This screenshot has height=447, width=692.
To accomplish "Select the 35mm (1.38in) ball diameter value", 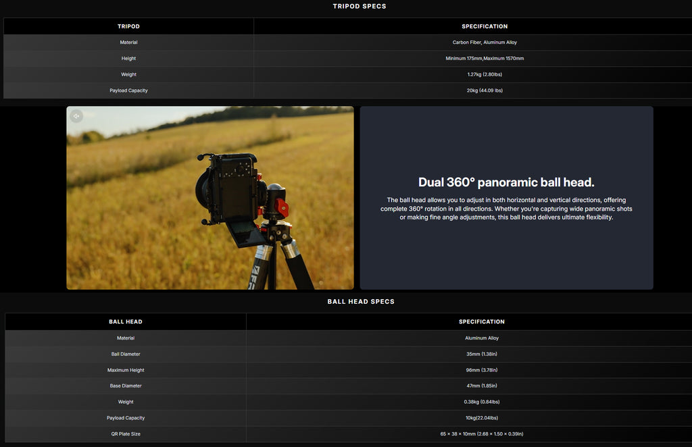I will tap(481, 354).
